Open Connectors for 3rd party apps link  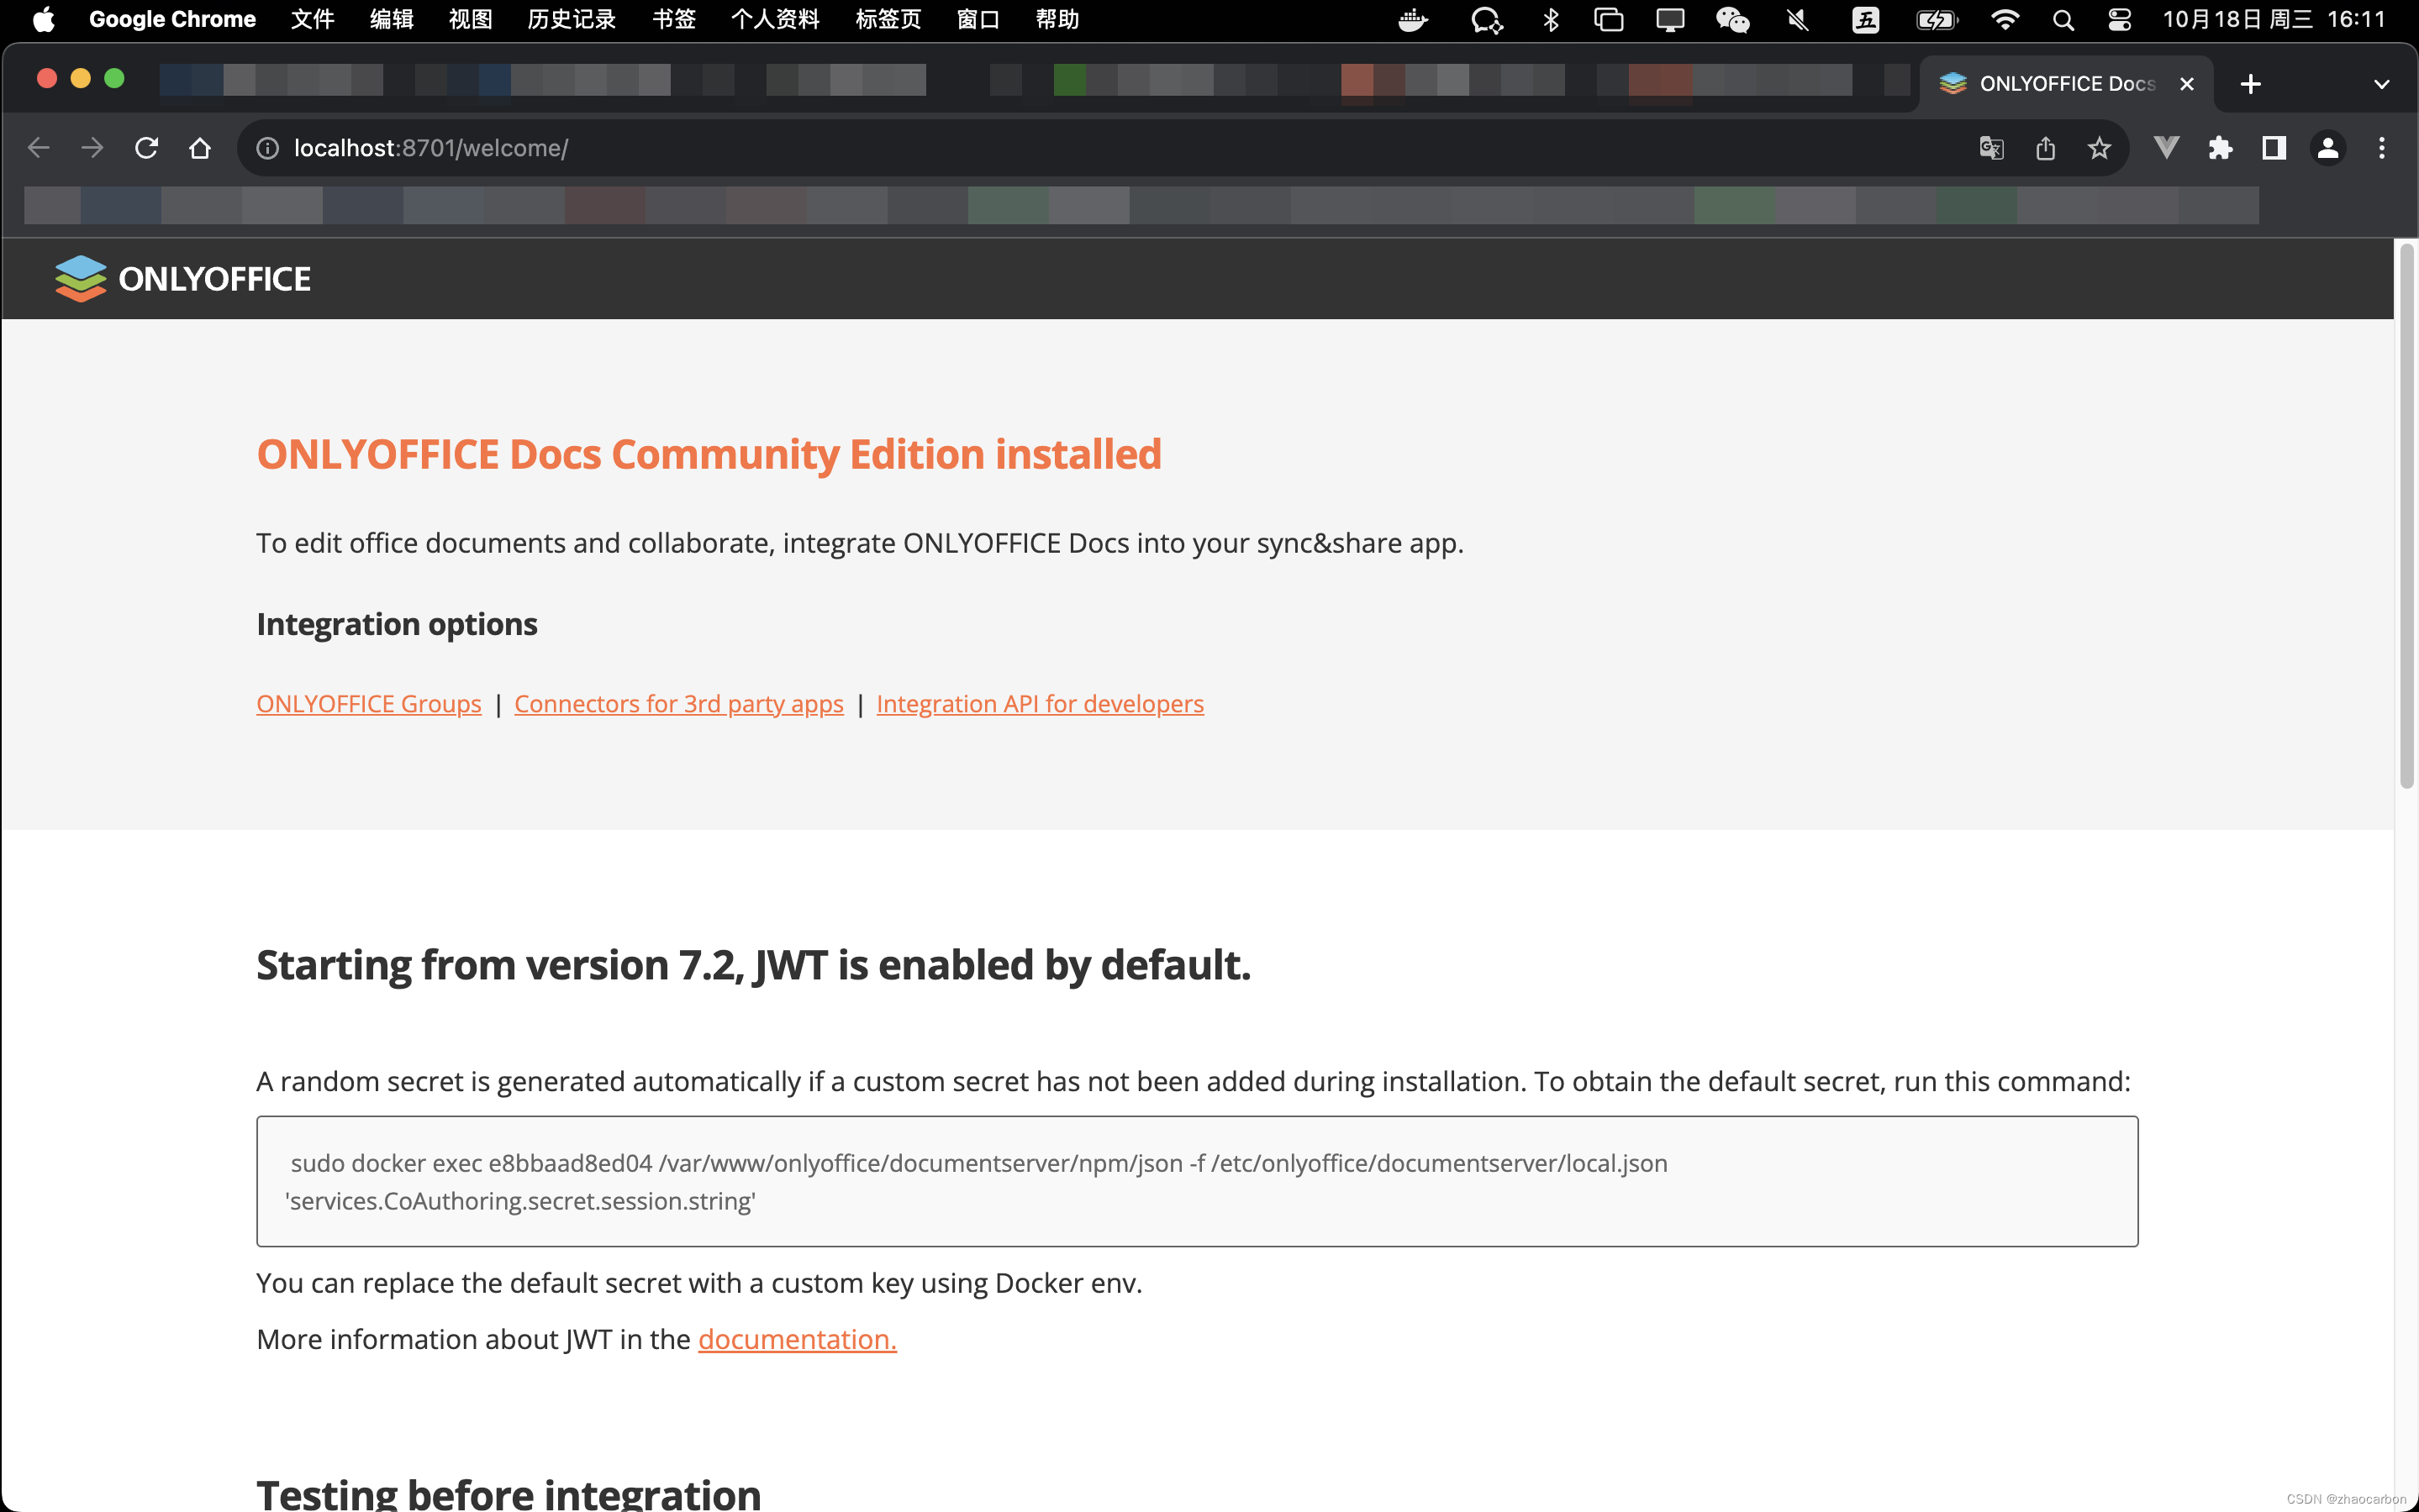678,703
